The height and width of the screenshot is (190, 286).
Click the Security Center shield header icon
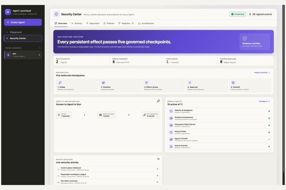click(56, 14)
